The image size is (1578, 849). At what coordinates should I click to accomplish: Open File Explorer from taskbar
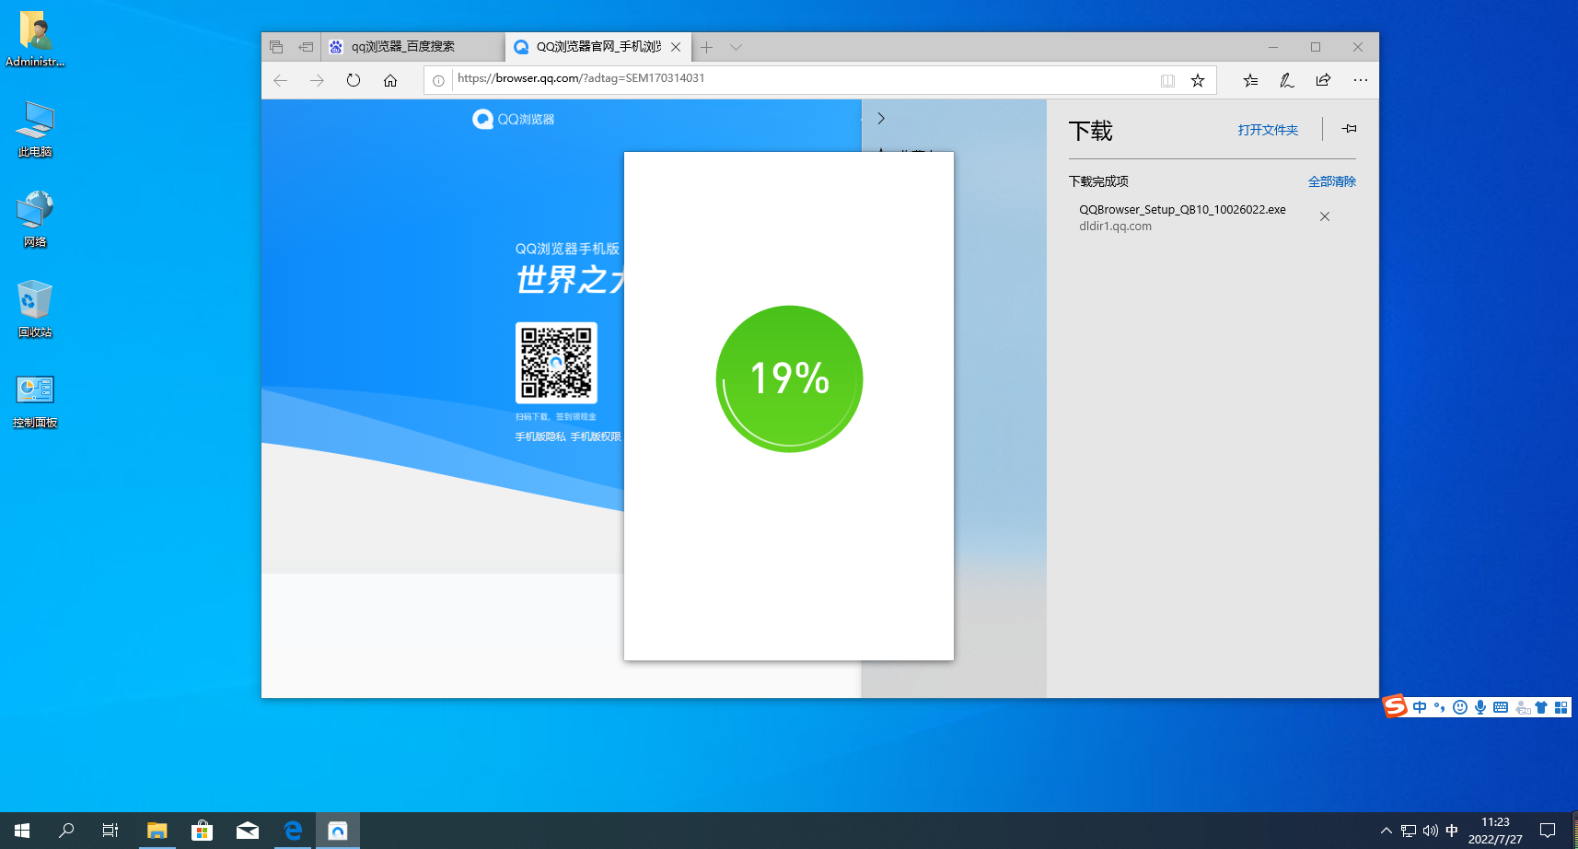(x=157, y=831)
